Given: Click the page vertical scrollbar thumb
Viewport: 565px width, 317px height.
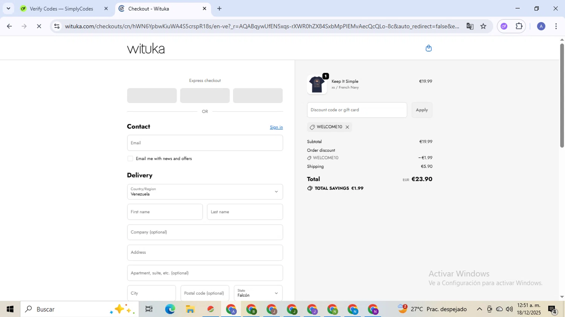Looking at the screenshot, I should pyautogui.click(x=562, y=95).
